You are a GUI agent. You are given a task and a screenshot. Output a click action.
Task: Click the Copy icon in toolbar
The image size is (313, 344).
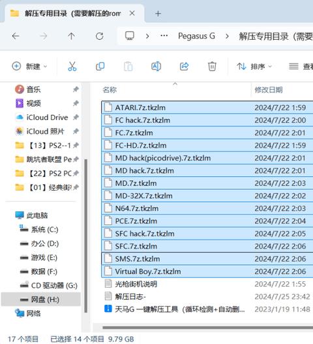pos(100,67)
